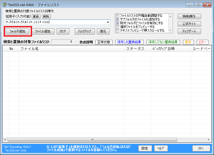214x155 pixels.
Task: Open ヘルプ help
Action: coord(161,148)
